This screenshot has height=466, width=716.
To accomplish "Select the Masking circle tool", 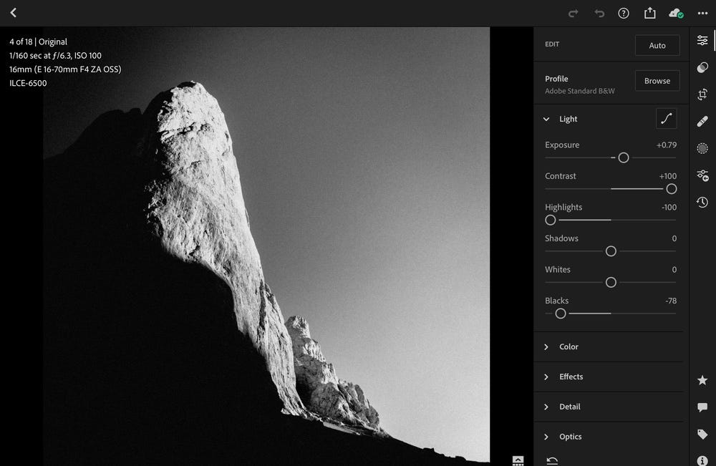I will (x=702, y=148).
